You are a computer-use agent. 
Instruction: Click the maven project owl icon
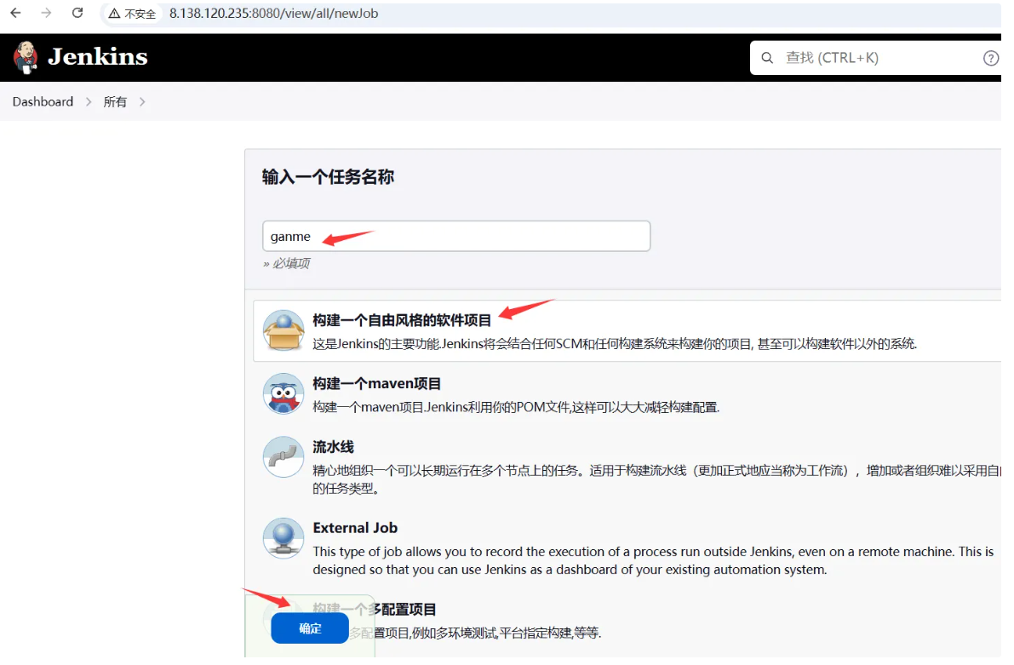[284, 393]
